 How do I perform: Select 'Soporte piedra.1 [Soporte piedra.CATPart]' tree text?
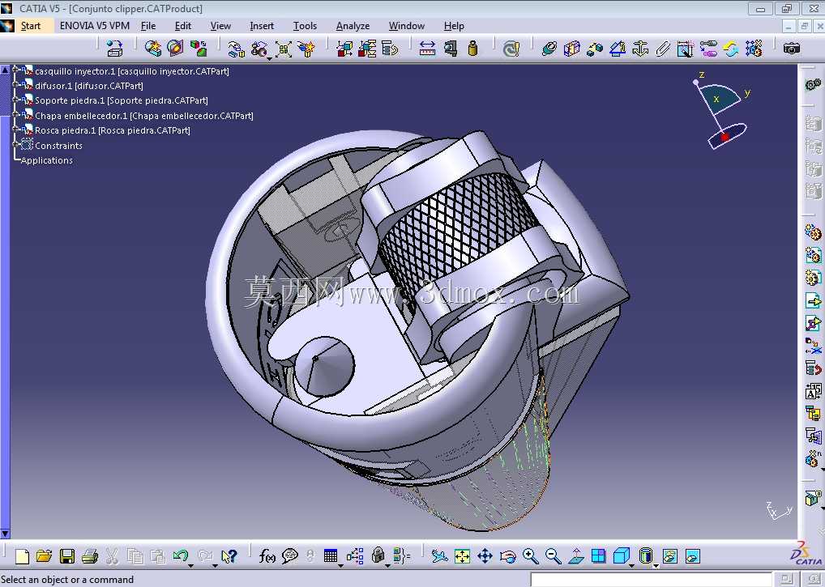(x=121, y=100)
